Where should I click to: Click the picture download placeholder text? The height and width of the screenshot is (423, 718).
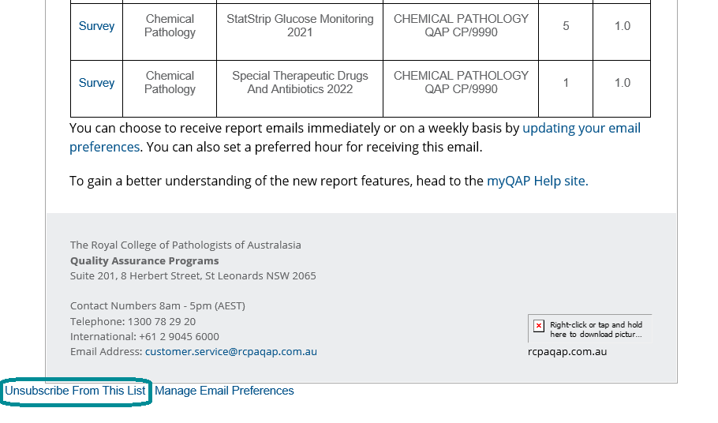pyautogui.click(x=596, y=330)
